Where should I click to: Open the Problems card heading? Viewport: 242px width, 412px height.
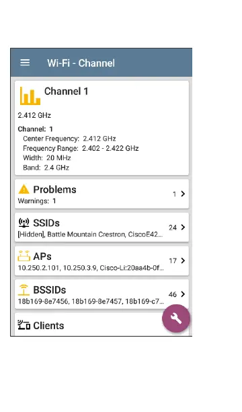click(x=54, y=189)
